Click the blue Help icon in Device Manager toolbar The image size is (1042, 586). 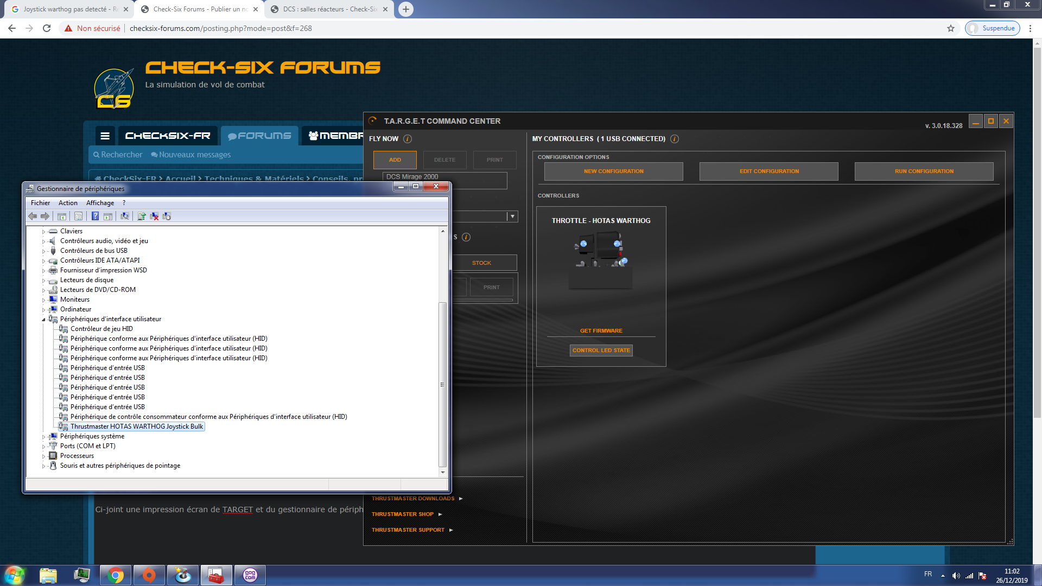click(95, 216)
